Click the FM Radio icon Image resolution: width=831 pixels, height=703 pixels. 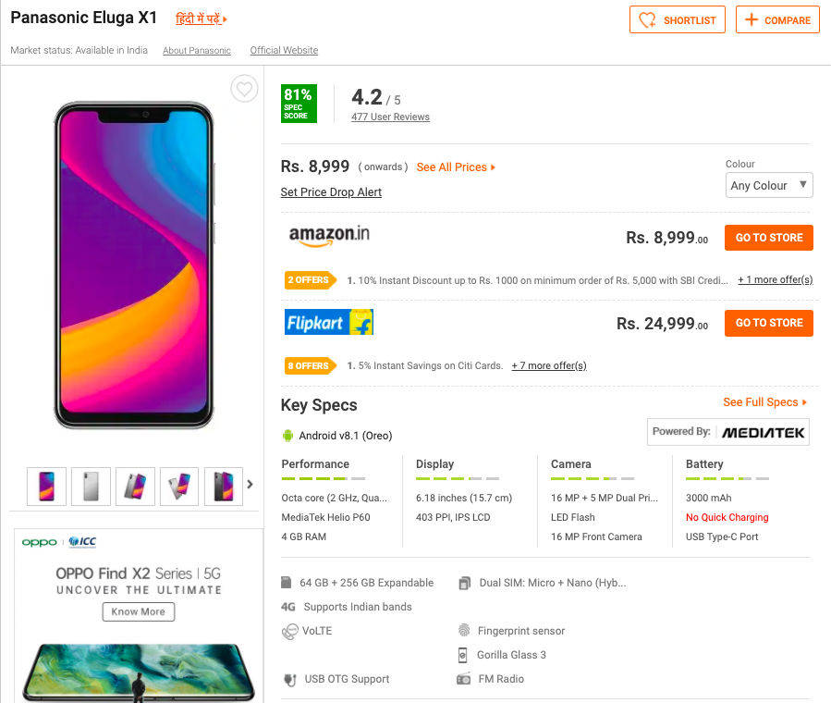point(464,679)
